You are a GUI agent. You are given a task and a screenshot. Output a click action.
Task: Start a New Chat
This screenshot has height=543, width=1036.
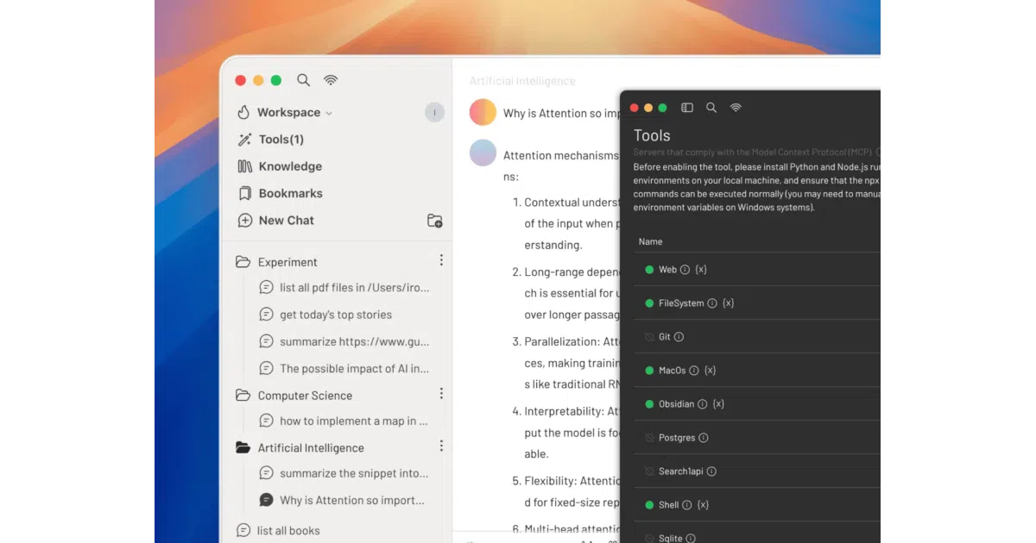click(276, 221)
